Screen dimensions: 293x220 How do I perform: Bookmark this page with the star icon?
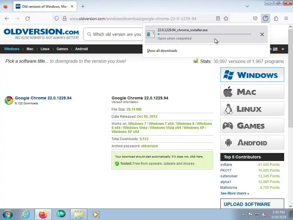pyautogui.click(x=226, y=18)
